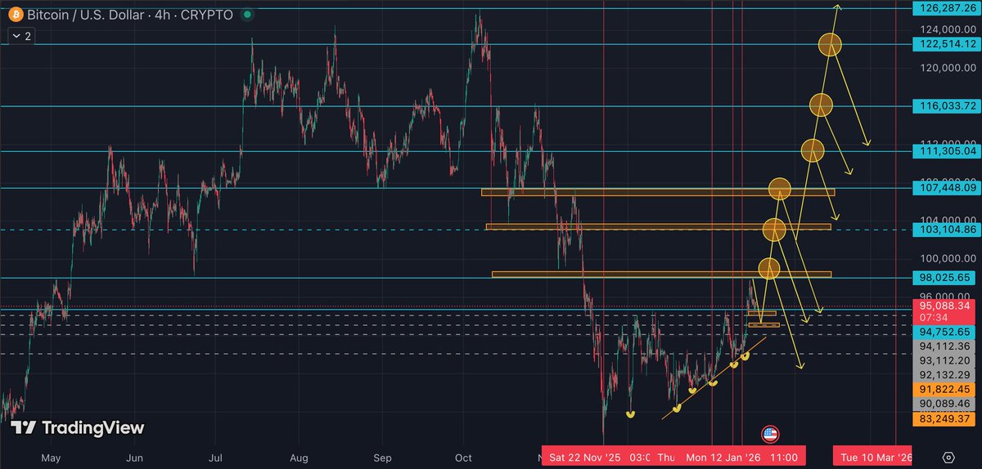Select the 107,448.09 price label

tap(945, 188)
